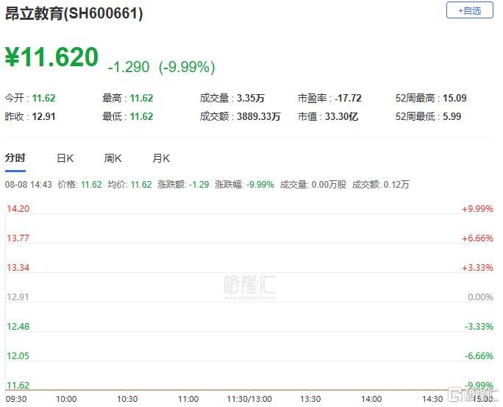Click percent axis label +3.33%
Viewport: 503px width, 407px height.
click(477, 268)
